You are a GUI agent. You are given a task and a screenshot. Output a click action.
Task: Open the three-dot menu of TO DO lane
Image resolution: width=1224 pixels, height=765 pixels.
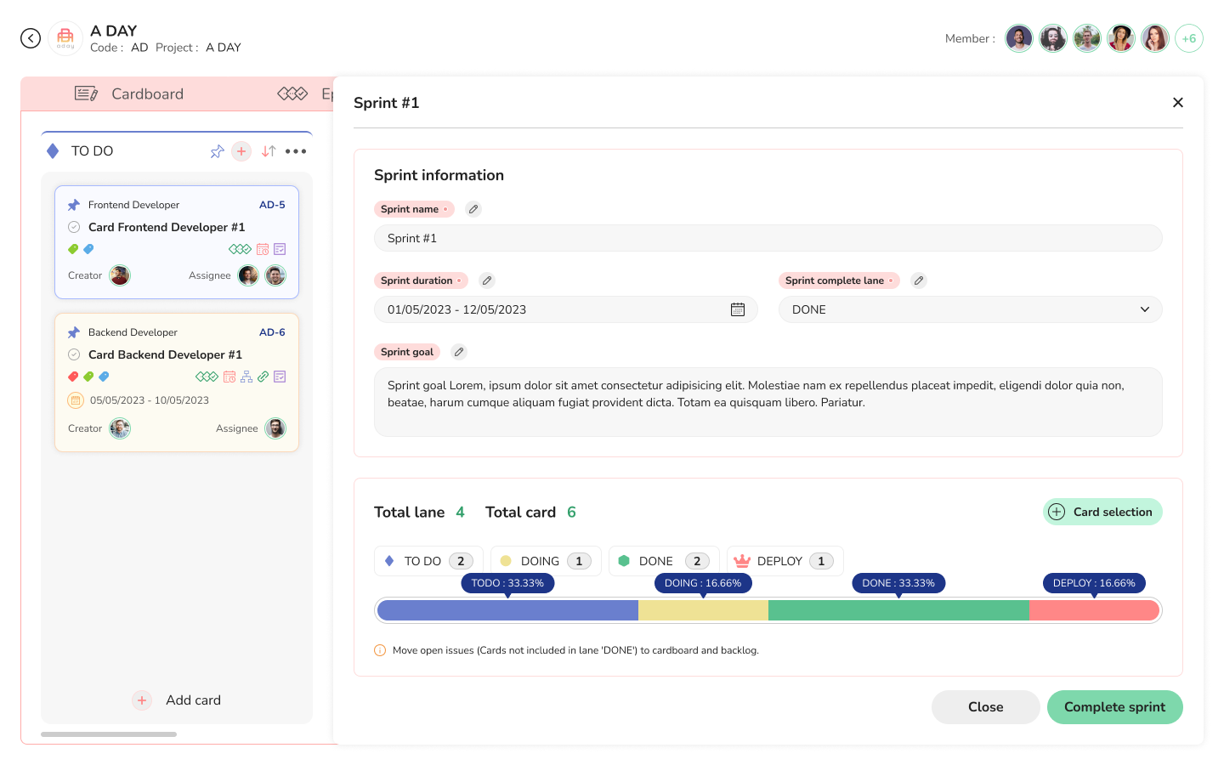(296, 151)
